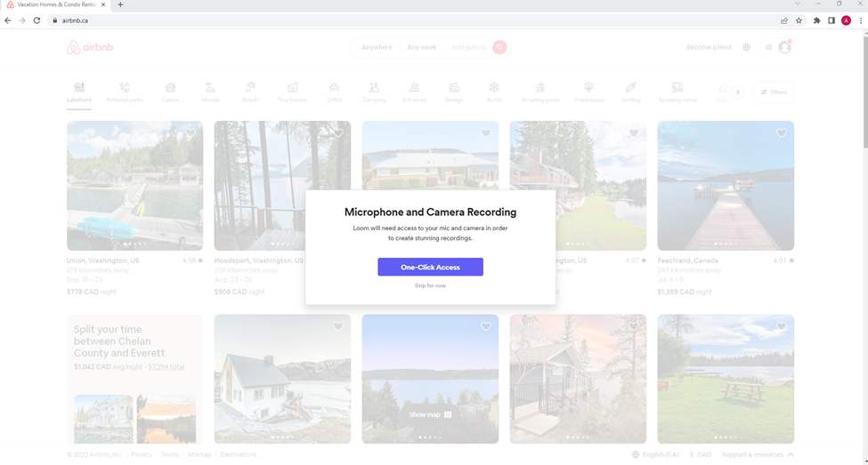Open the Any week date picker
Image resolution: width=868 pixels, height=465 pixels.
pyautogui.click(x=422, y=47)
